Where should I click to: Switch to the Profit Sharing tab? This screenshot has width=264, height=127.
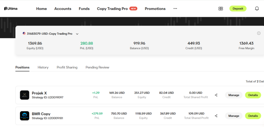coord(67,67)
